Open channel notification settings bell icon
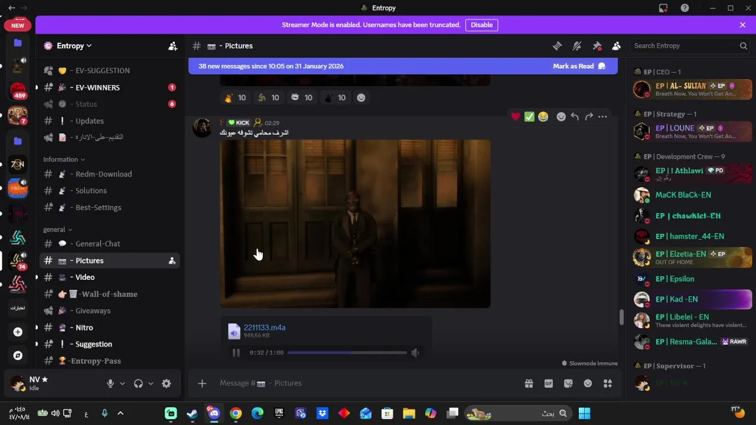This screenshot has height=425, width=756. click(577, 46)
